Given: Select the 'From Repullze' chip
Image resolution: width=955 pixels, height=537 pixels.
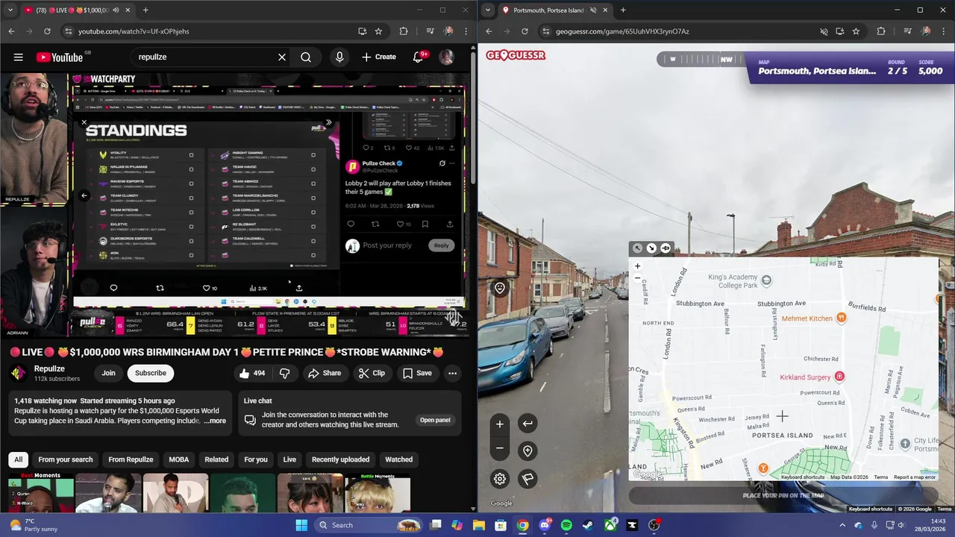Looking at the screenshot, I should click(x=131, y=459).
